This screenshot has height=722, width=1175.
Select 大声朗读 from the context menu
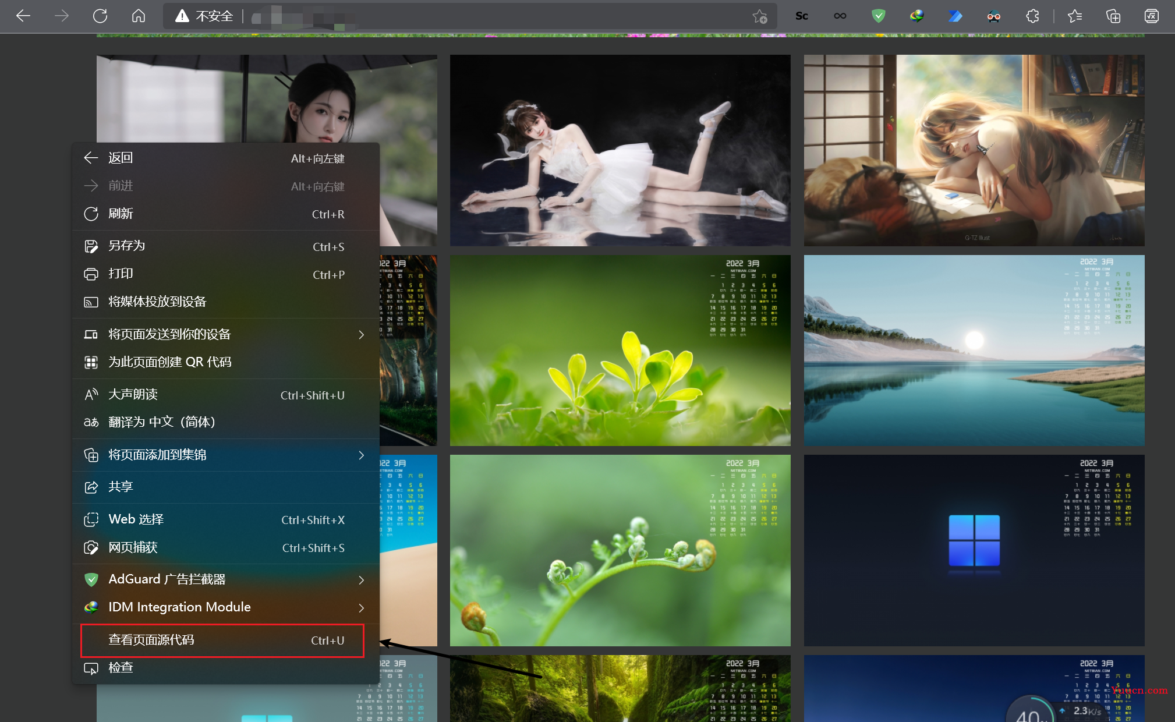coord(226,395)
